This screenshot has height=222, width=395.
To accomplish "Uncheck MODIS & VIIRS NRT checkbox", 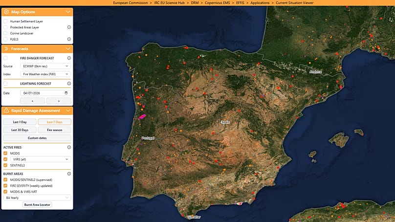I will tap(5, 192).
